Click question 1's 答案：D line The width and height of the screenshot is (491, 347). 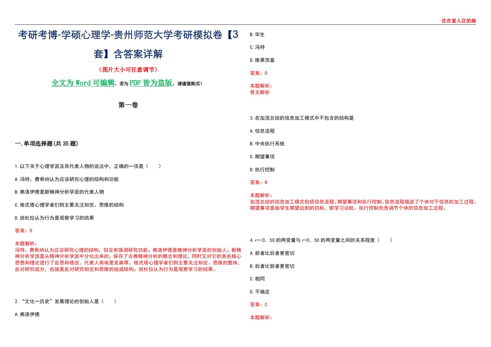click(x=24, y=231)
